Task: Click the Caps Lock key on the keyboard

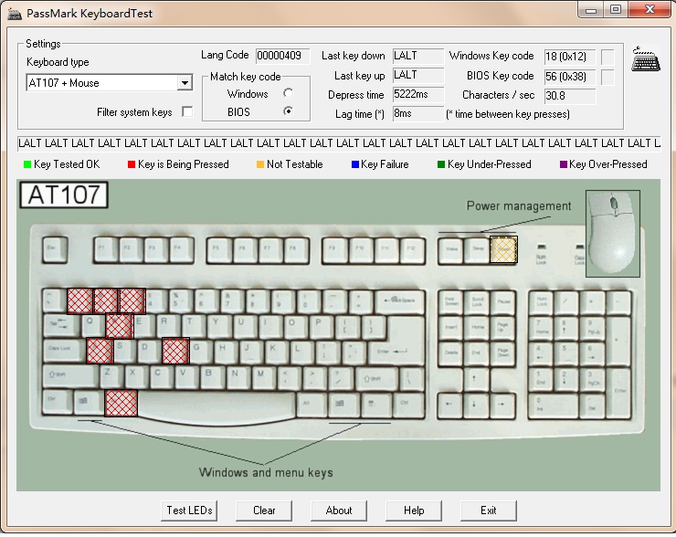Action: click(x=64, y=351)
